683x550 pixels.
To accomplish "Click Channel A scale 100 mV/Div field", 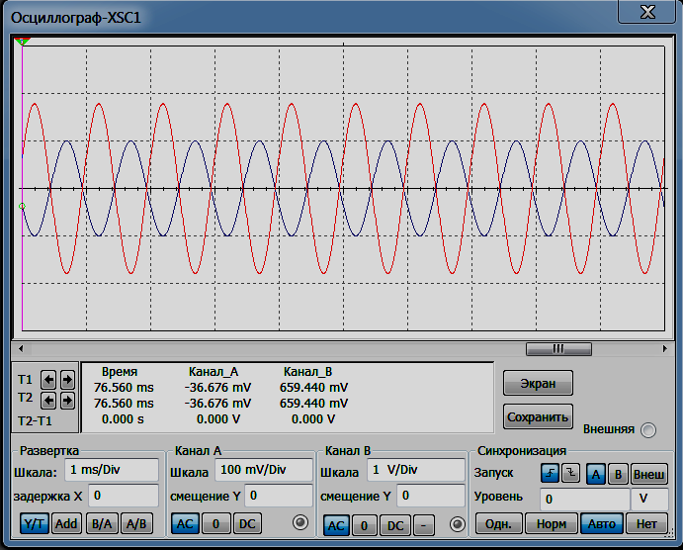I will [264, 470].
